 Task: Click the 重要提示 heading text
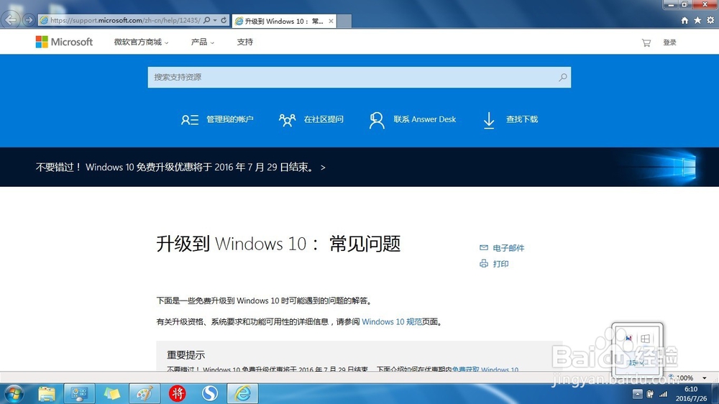click(x=186, y=355)
